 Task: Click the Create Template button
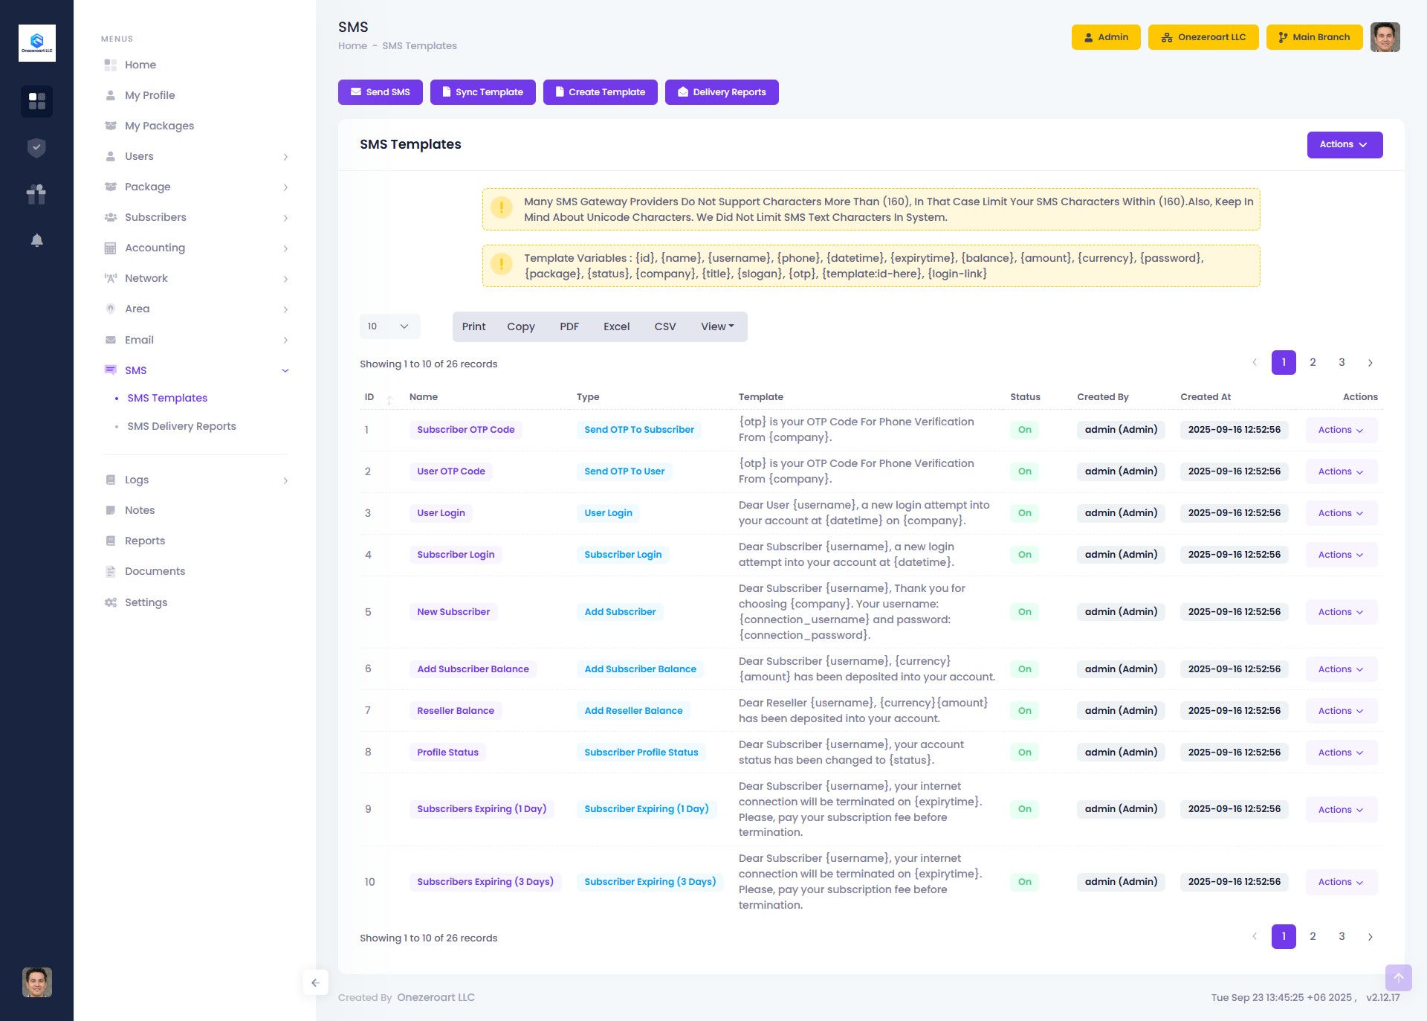coord(600,92)
